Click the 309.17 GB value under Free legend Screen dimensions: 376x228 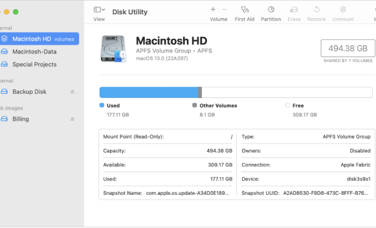(305, 115)
